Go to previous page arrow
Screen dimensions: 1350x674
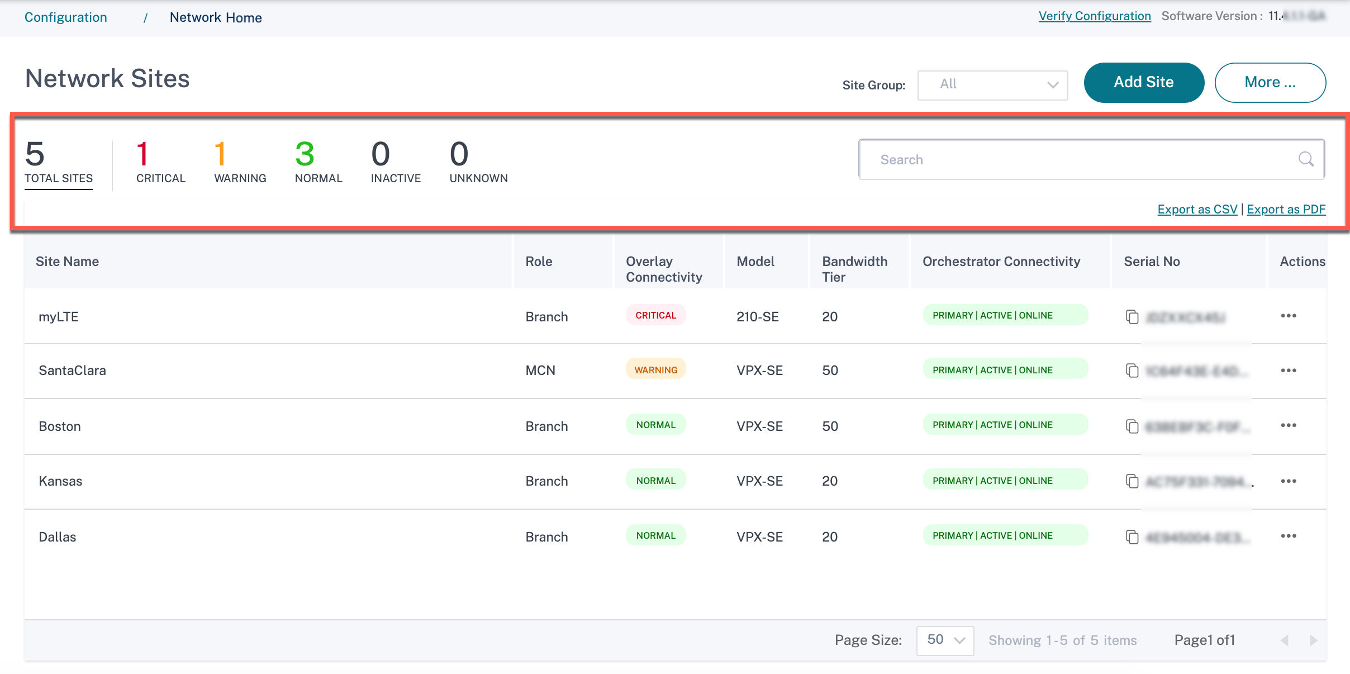point(1285,640)
